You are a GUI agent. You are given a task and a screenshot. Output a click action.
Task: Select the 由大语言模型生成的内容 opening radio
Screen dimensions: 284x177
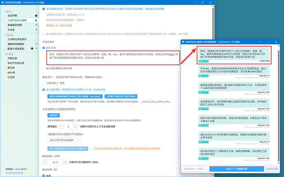pyautogui.click(x=44, y=69)
